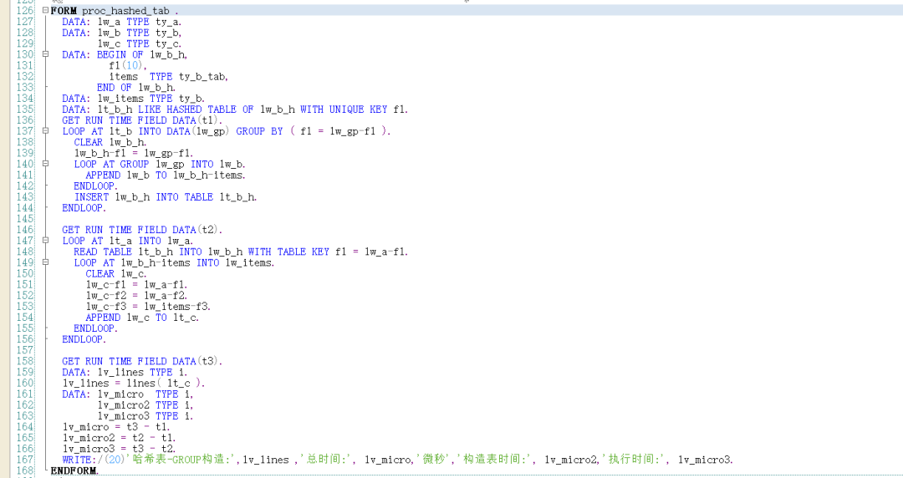Image resolution: width=903 pixels, height=478 pixels.
Task: Click 'INSERT' keyword on line 143
Action: (92, 196)
